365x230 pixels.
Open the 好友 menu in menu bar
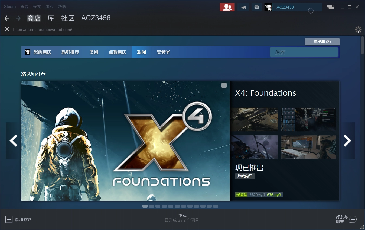click(37, 7)
